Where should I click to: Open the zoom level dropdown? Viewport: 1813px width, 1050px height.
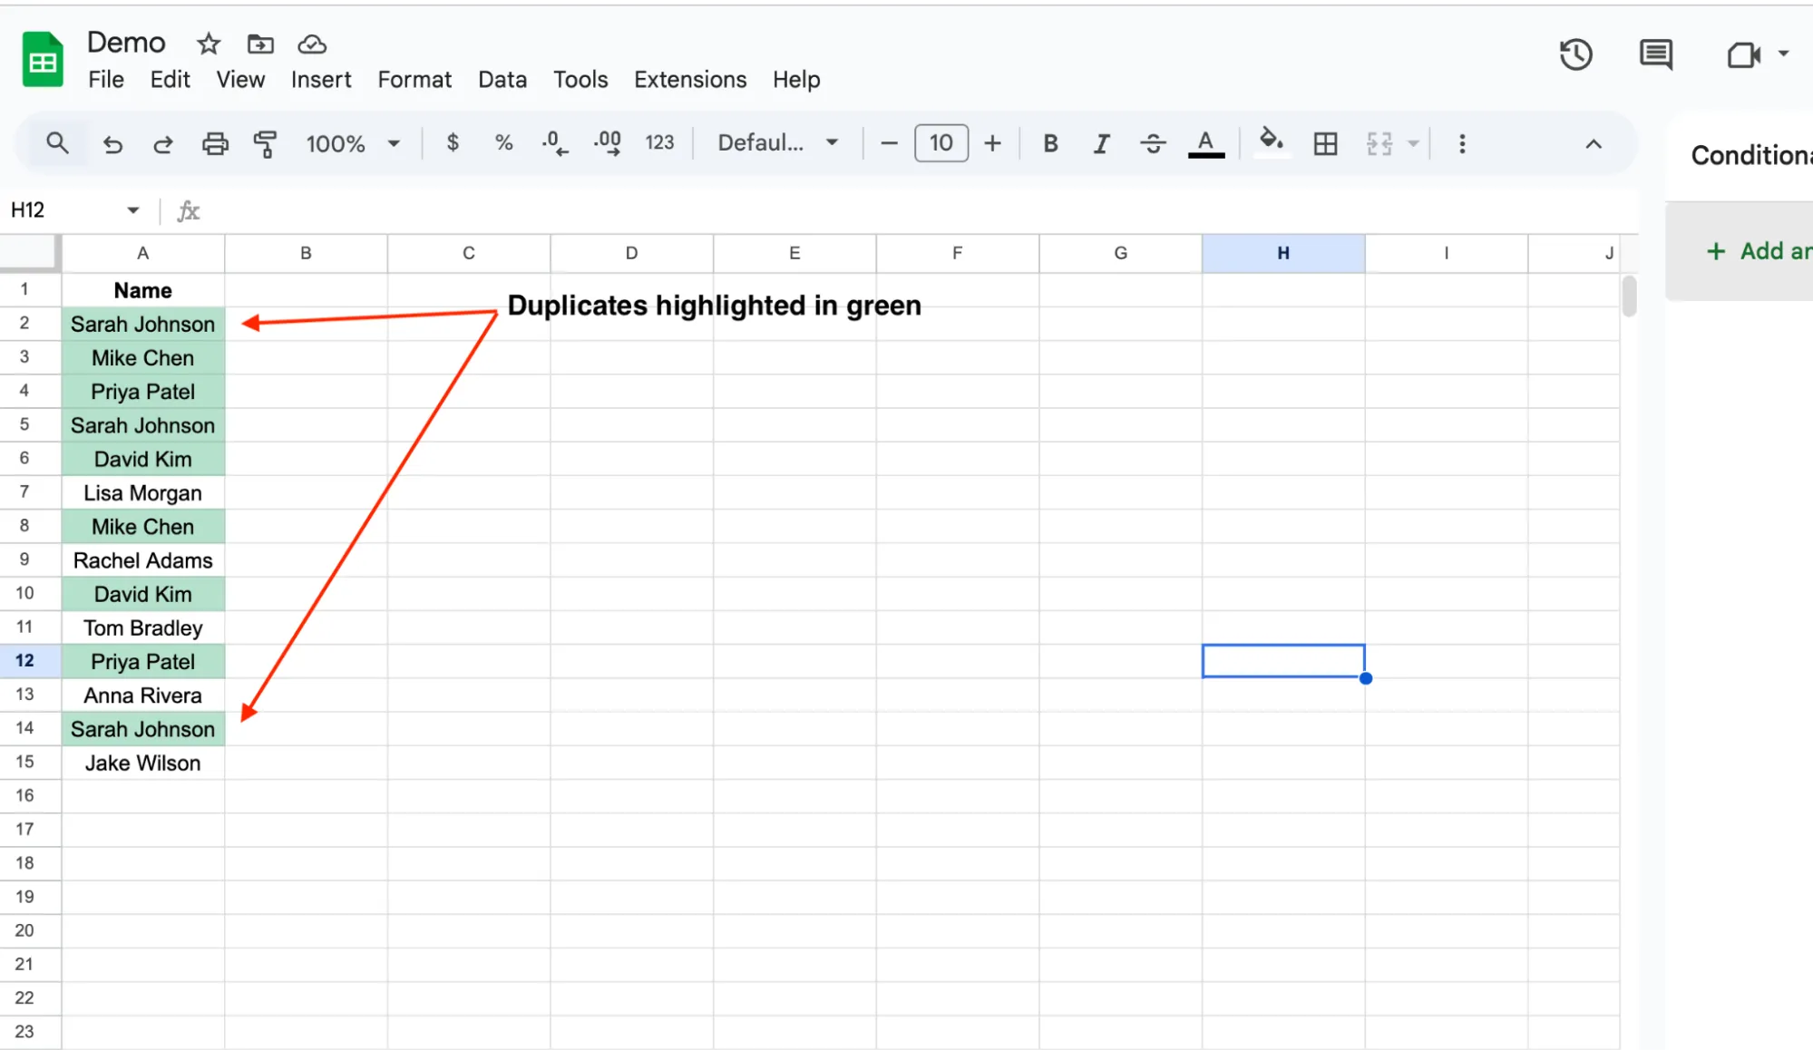(353, 142)
